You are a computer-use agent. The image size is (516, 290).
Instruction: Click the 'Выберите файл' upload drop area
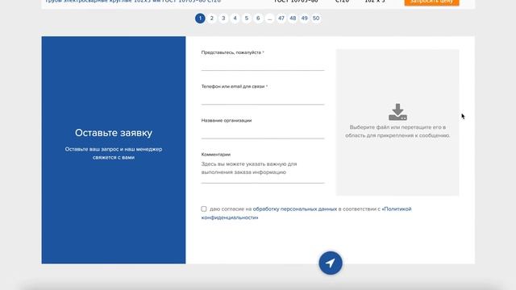[x=397, y=122]
